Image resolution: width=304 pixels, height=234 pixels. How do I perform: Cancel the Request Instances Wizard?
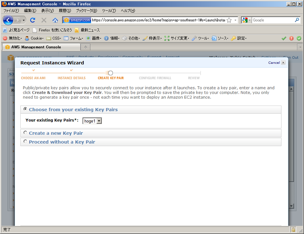click(x=276, y=63)
